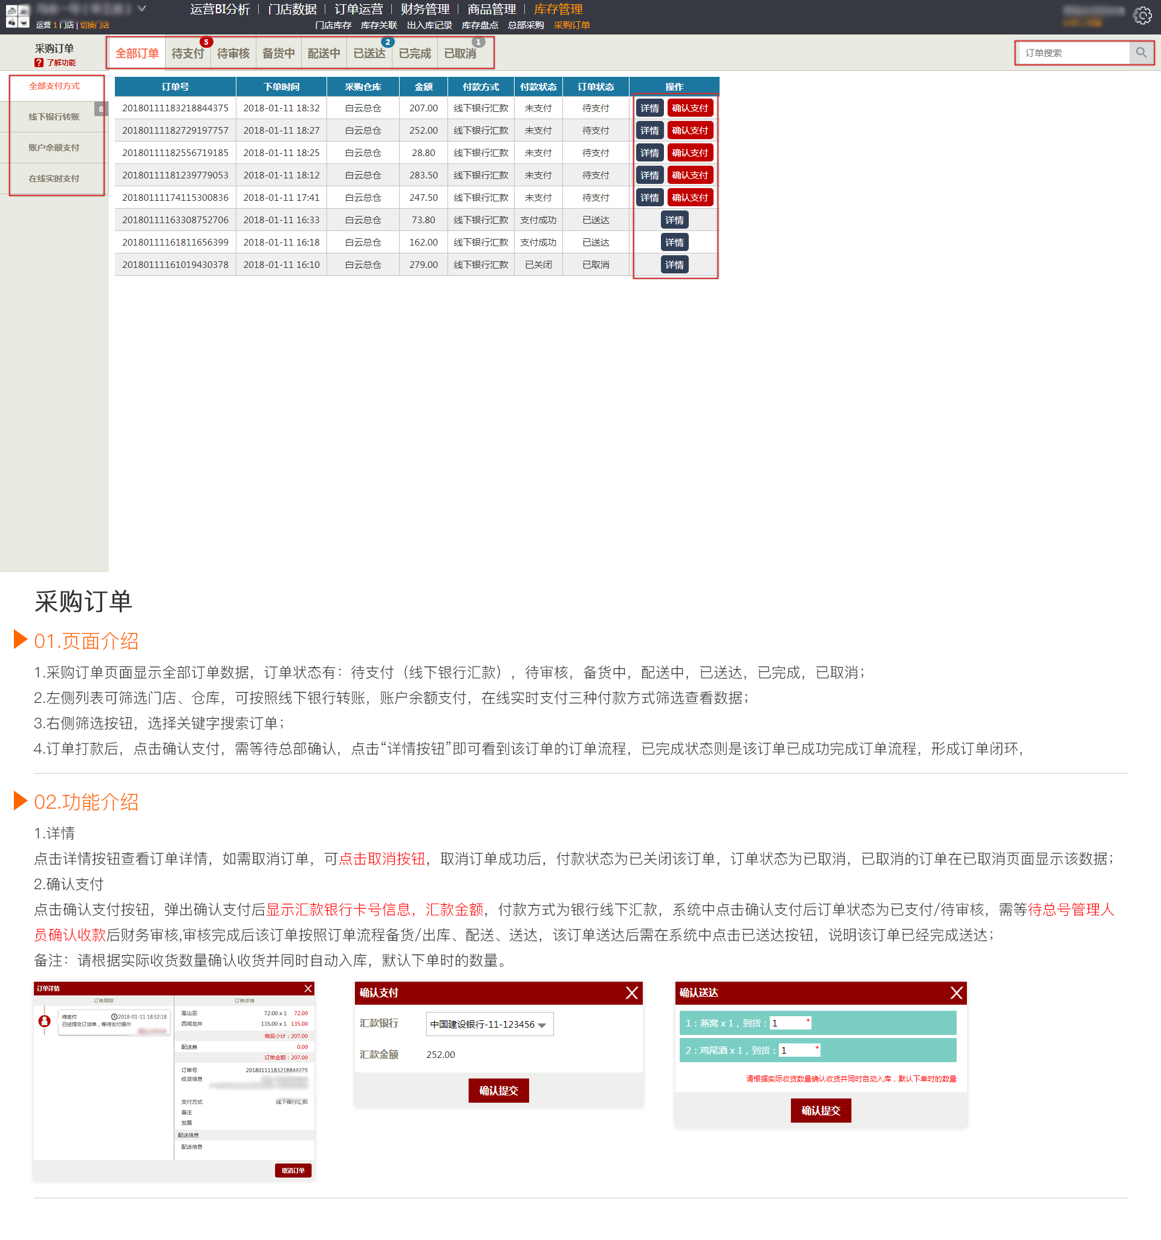The height and width of the screenshot is (1240, 1161).
Task: Click 确认提交 in 确认送达 dialog
Action: coord(821,1111)
